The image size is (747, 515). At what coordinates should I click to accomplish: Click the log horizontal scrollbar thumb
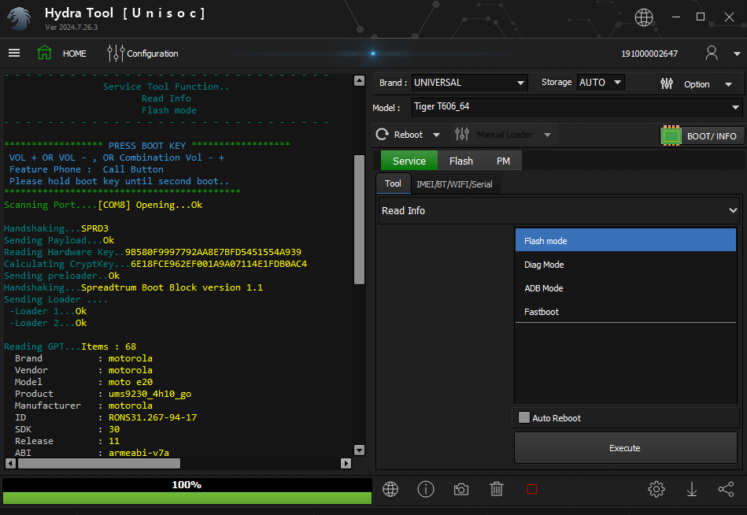(x=99, y=463)
